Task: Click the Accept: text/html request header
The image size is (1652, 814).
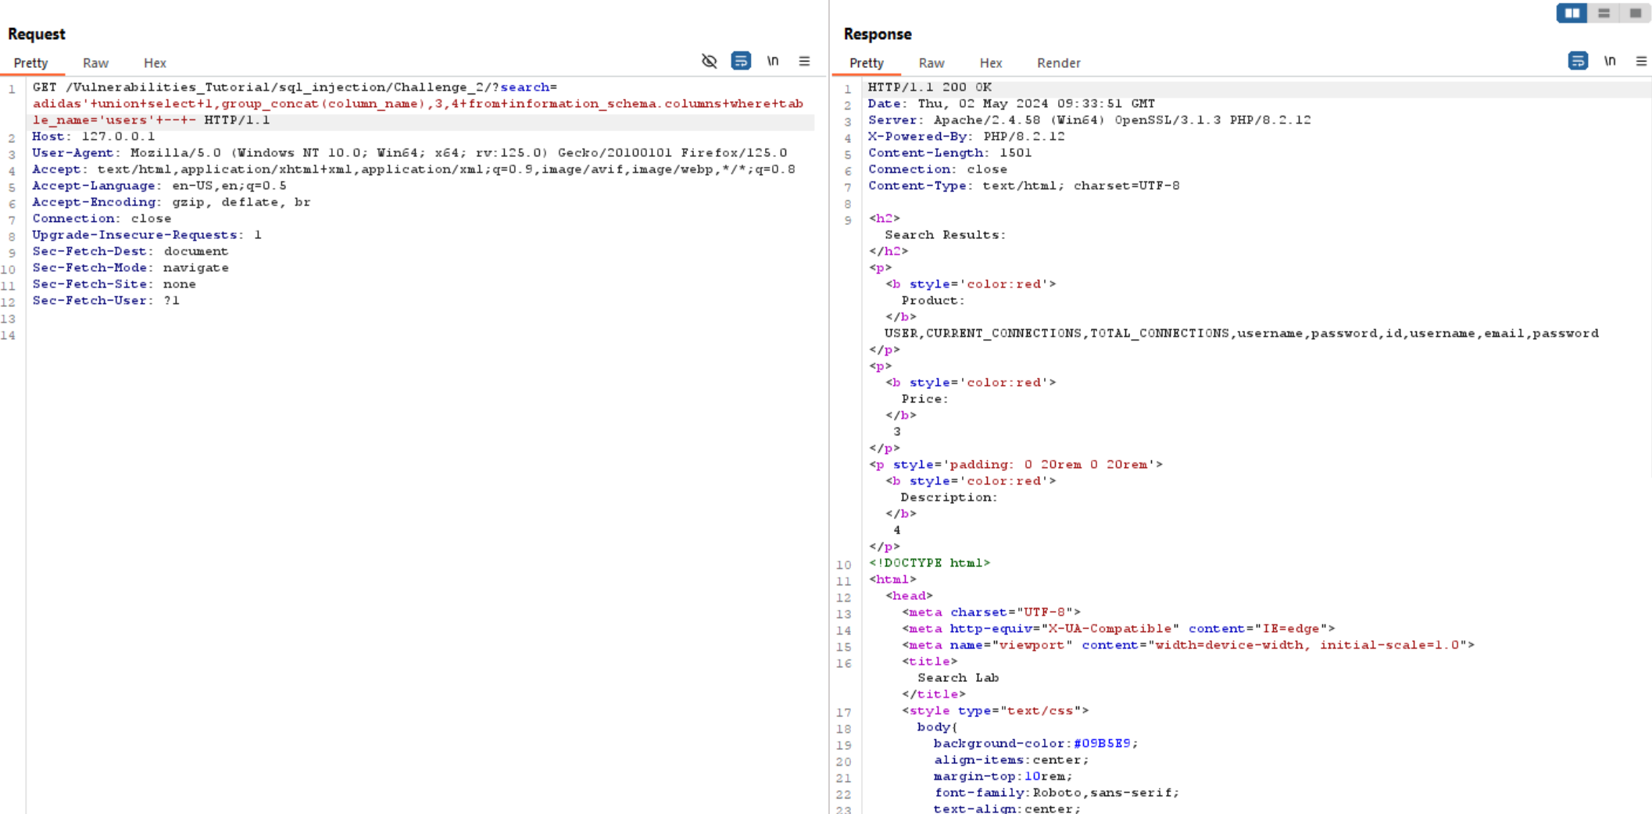Action: pyautogui.click(x=413, y=169)
